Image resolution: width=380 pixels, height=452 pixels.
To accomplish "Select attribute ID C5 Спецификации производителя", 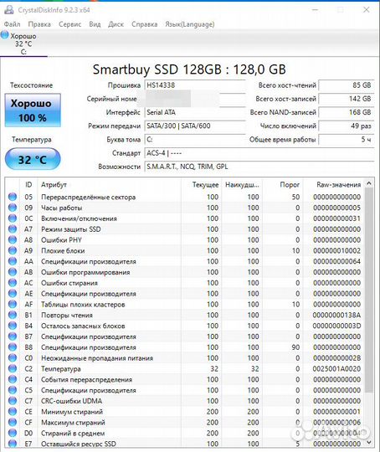I will click(184, 390).
